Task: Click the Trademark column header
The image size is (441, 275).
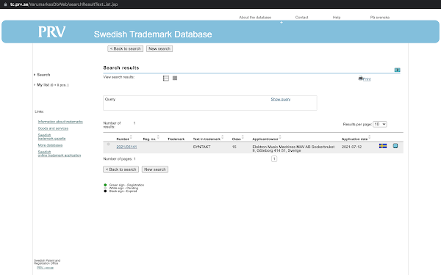Action: click(176, 139)
